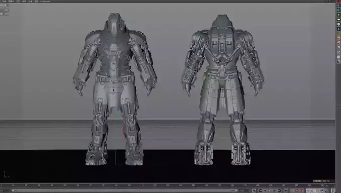Toggle scale keying orange square icon
Image resolution: width=341 pixels, height=193 pixels.
313,190
